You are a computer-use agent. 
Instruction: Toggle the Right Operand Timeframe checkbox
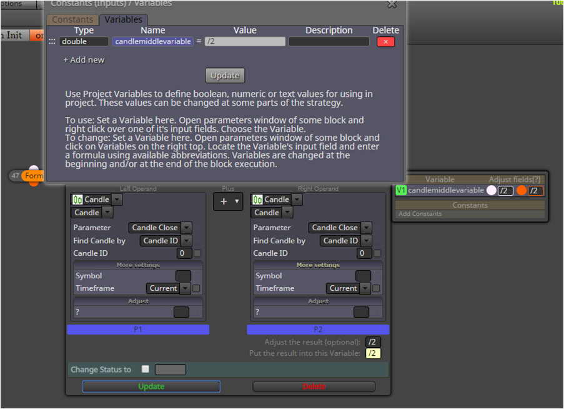(376, 288)
